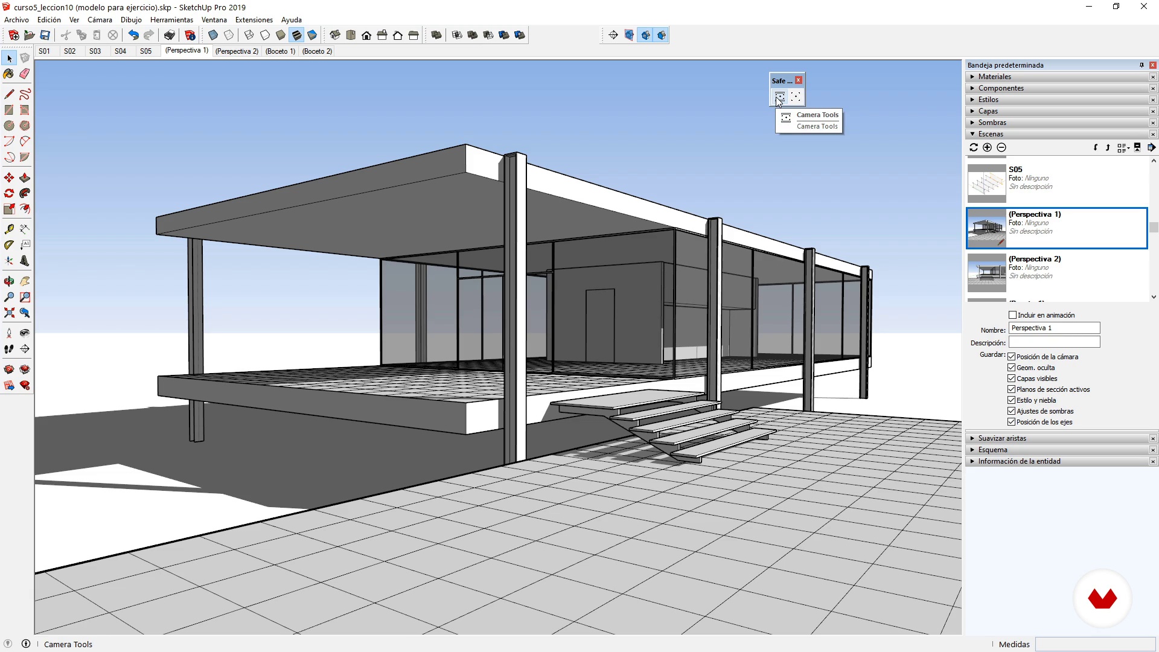Expand the Suavizar aristas panel
The height and width of the screenshot is (652, 1159).
(1056, 438)
